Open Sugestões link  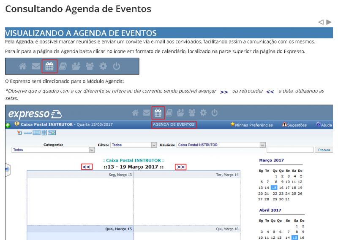point(294,125)
